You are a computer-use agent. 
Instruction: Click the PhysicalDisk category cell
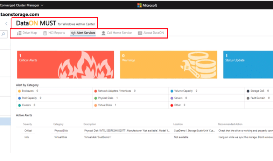coord(61,131)
